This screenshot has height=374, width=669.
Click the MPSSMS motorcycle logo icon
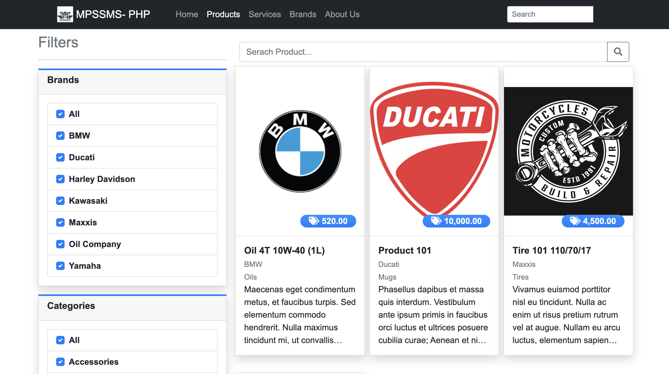(65, 14)
